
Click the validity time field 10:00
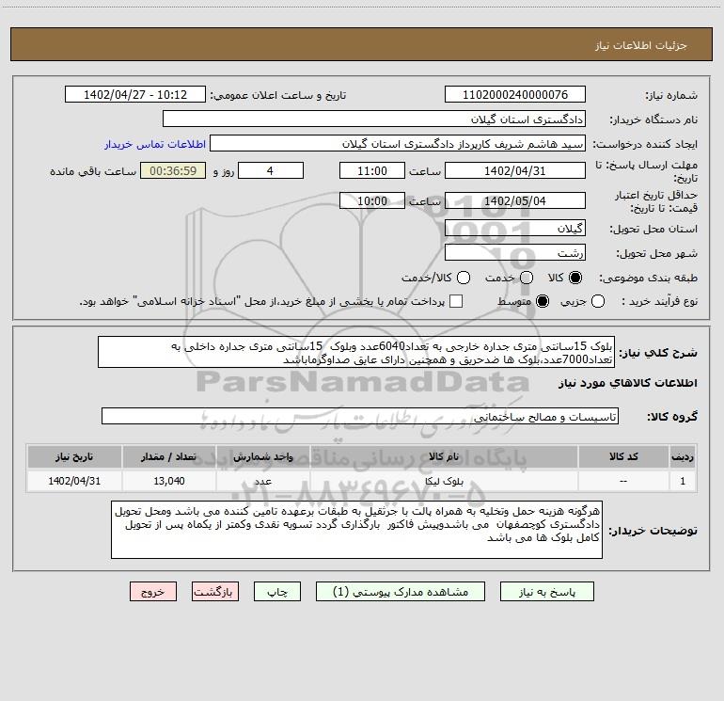372,200
